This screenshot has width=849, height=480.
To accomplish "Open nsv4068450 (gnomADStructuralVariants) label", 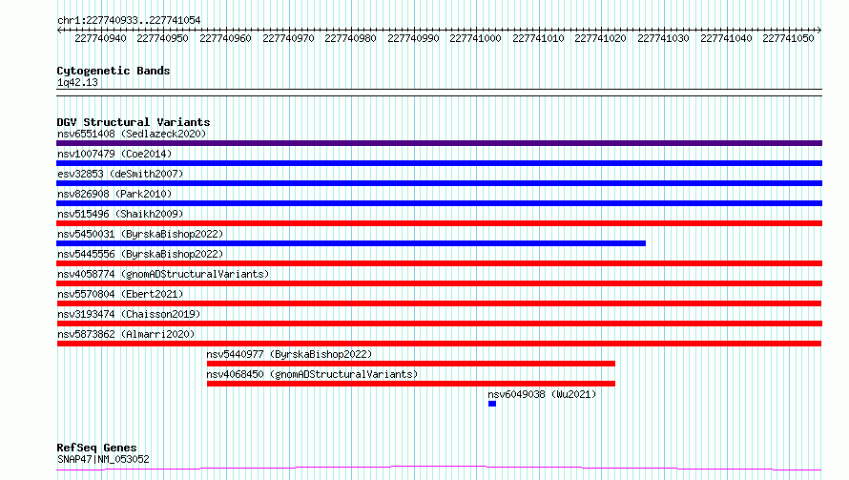I will coord(312,374).
